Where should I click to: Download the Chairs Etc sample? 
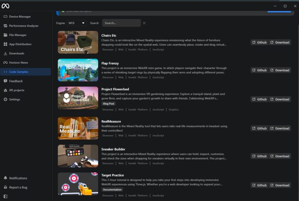click(x=280, y=43)
